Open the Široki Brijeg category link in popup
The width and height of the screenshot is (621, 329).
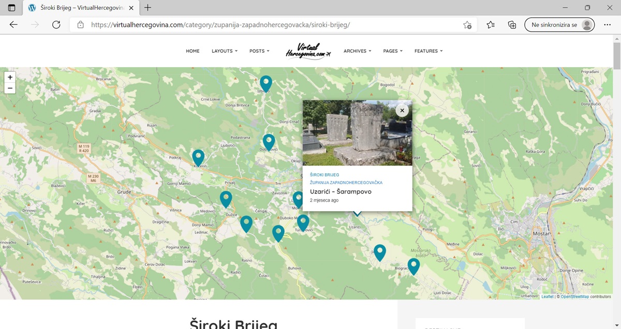pos(324,175)
